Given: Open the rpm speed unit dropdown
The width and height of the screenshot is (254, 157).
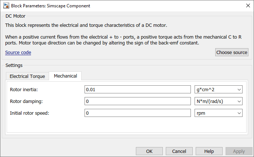Looking at the screenshot, I should coord(218,113).
